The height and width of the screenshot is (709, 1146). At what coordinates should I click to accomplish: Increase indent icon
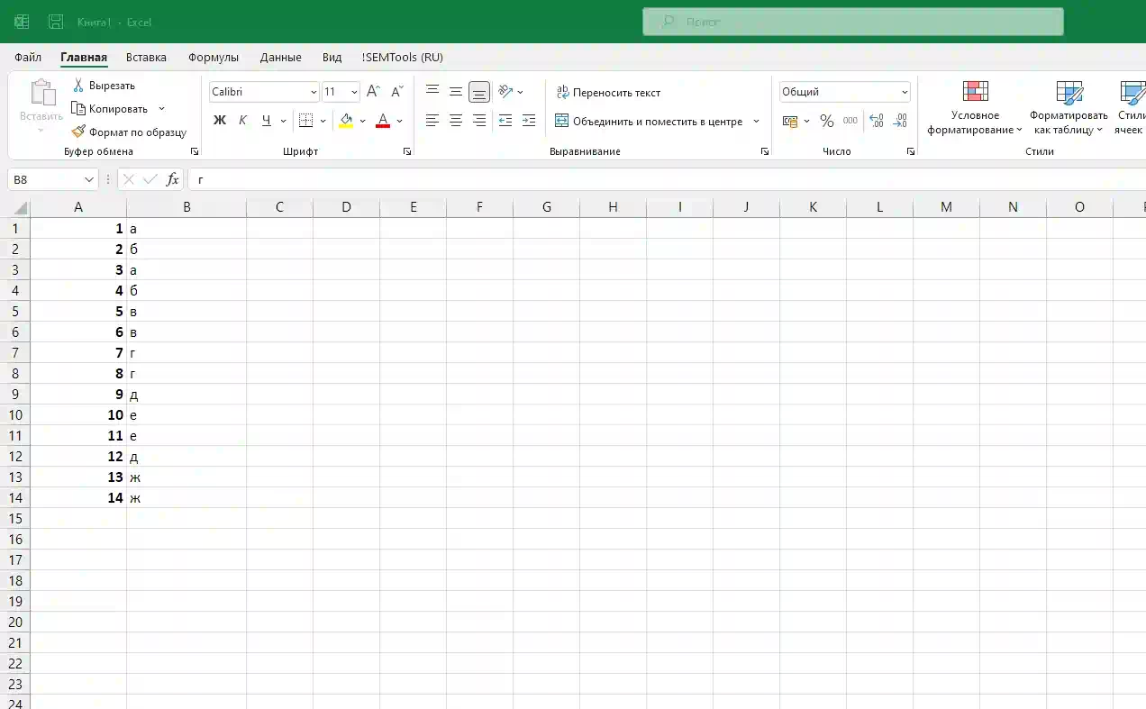point(529,121)
